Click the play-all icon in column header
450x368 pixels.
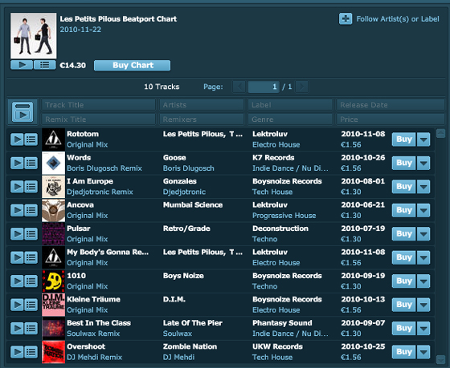(22, 112)
